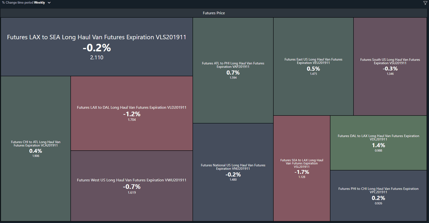Select the Futures Price header bar
The height and width of the screenshot is (223, 429).
click(214, 13)
